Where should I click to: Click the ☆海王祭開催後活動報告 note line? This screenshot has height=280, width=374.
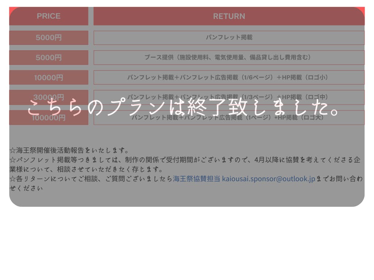[69, 150]
